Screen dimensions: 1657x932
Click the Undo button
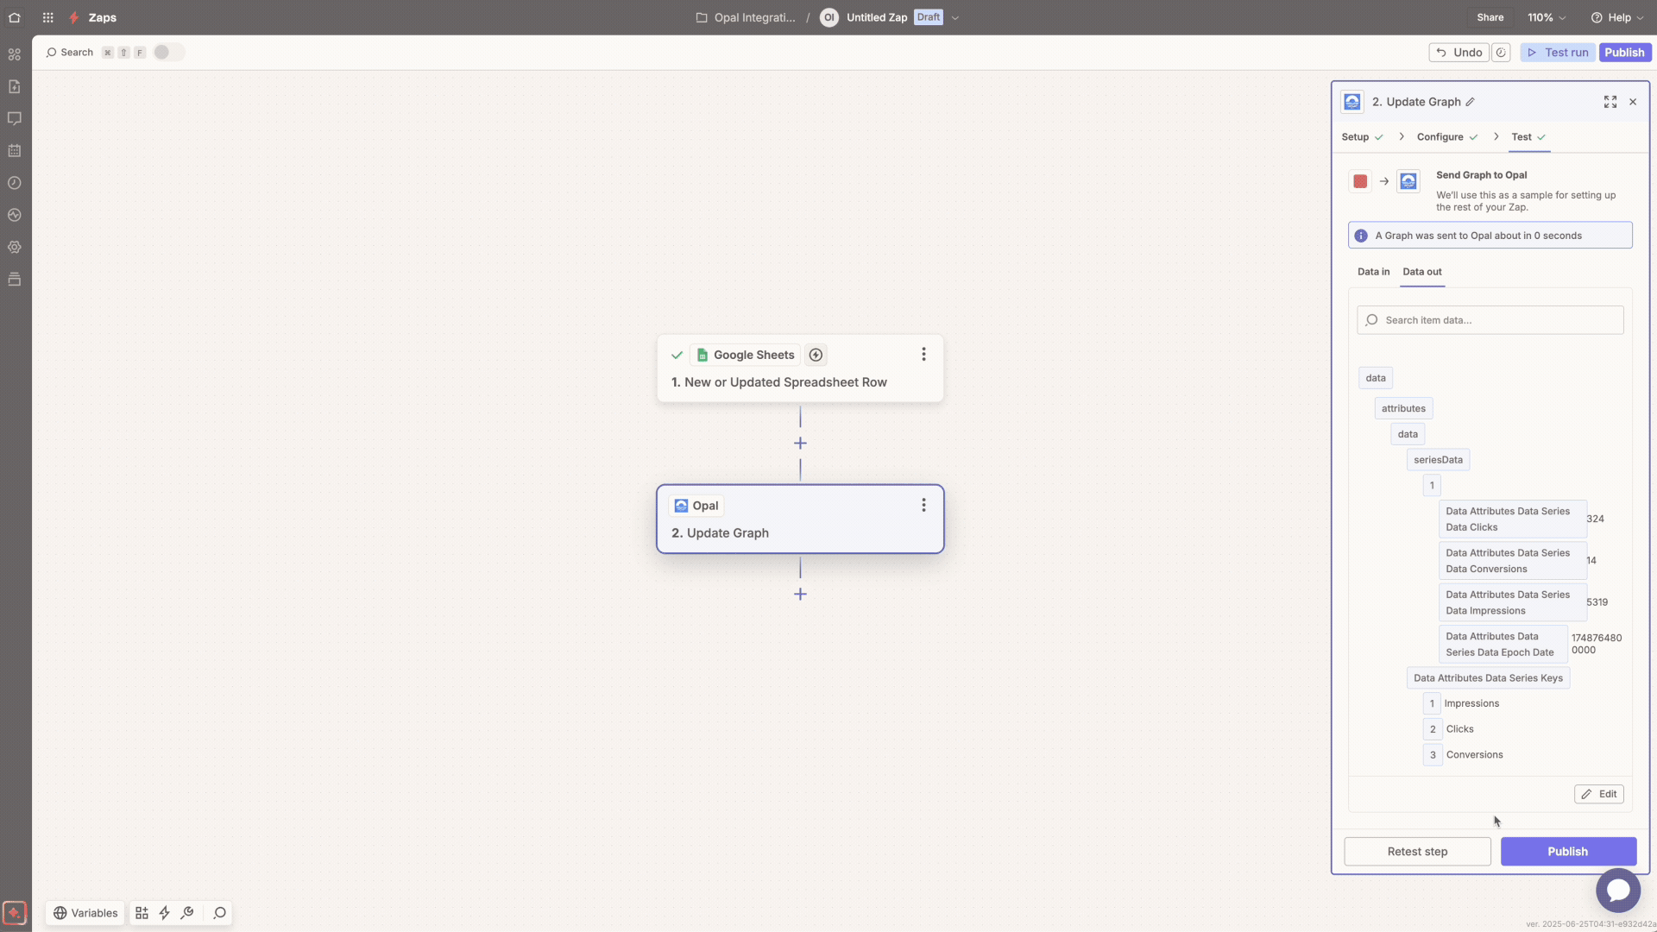click(1459, 53)
